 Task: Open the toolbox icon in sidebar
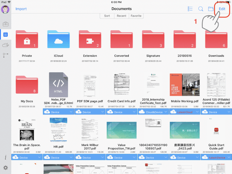point(5,24)
